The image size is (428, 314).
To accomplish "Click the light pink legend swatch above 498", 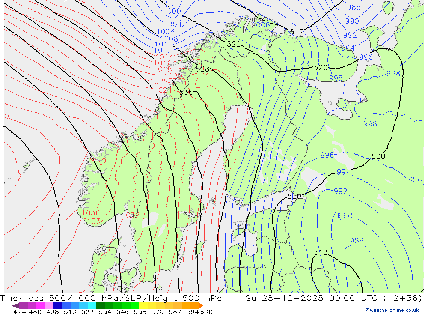I will point(49,305).
